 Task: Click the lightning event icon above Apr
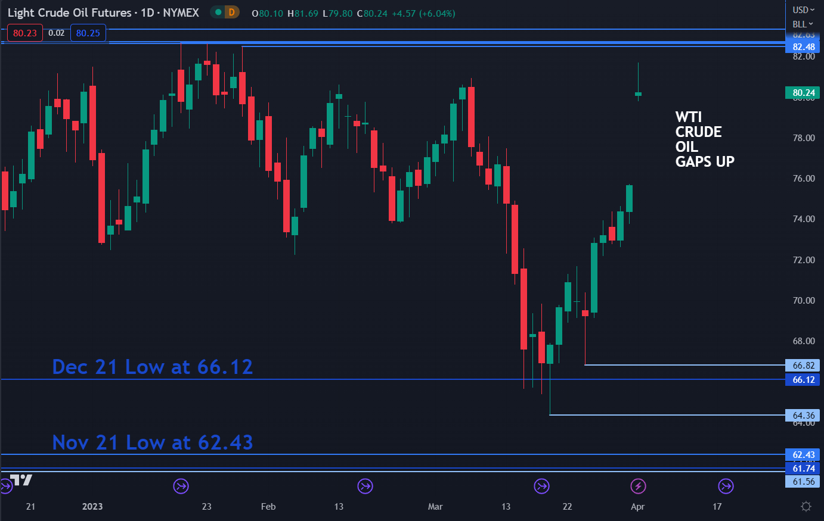tap(639, 486)
